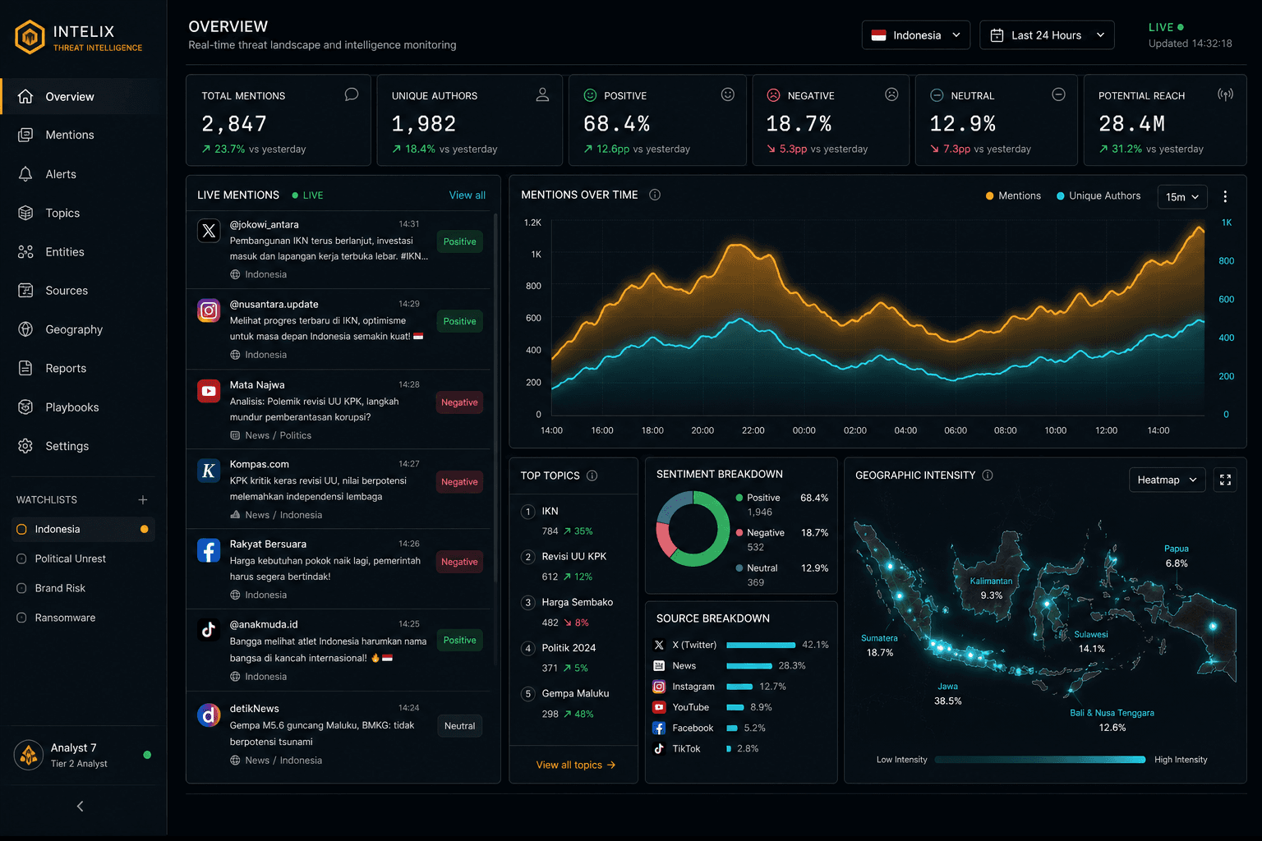Click the map intensity gradient bar
The image size is (1262, 841).
point(1039,760)
